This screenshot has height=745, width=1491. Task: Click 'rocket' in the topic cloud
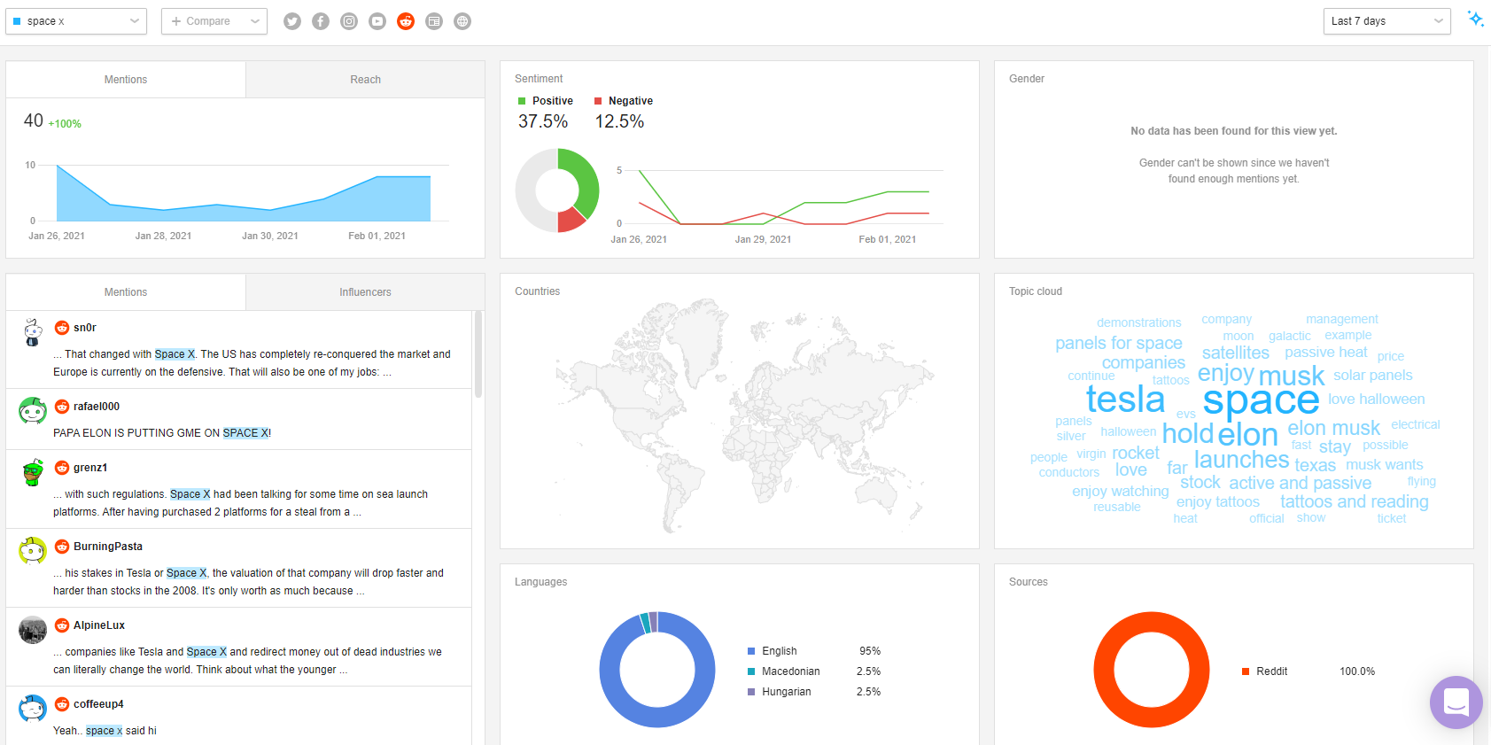[1135, 453]
